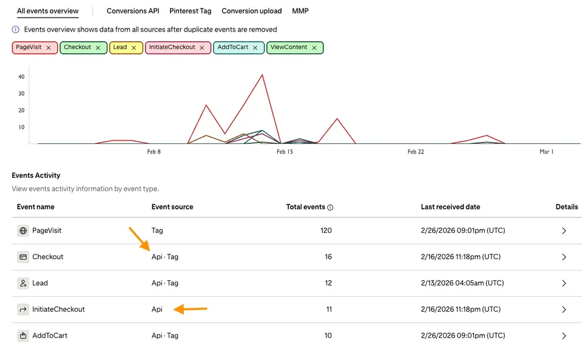Screen dimensions: 582x344
Task: Click the Lead person icon
Action: 23,283
